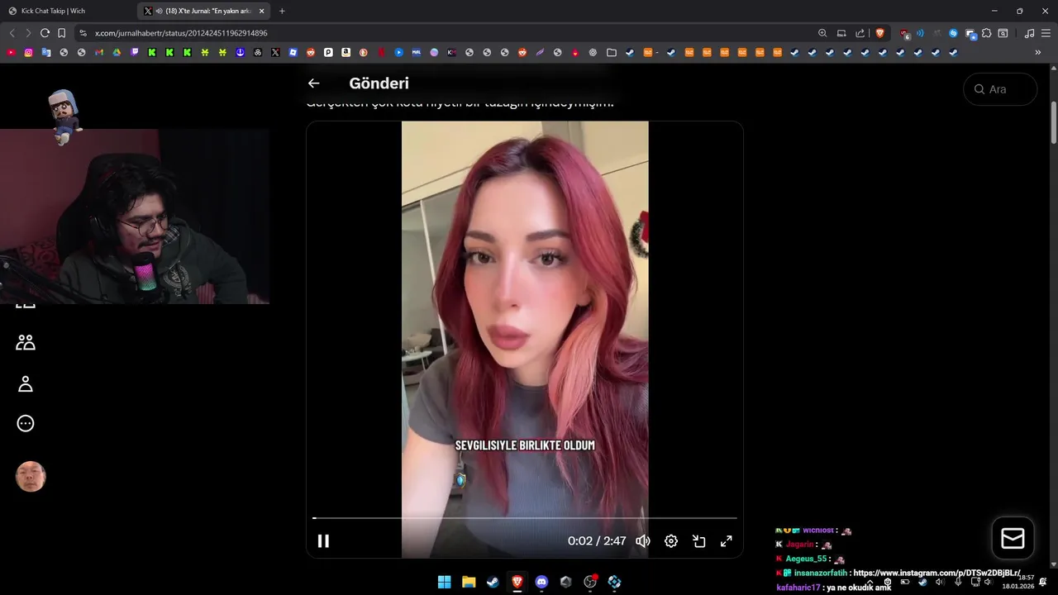
Task: Open Discord from the taskbar
Action: (541, 582)
